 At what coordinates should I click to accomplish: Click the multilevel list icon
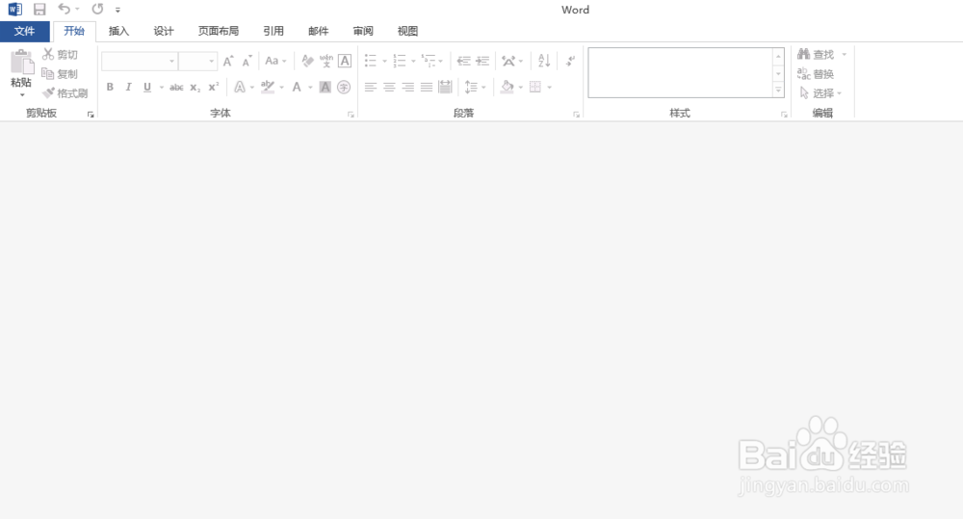coord(429,61)
